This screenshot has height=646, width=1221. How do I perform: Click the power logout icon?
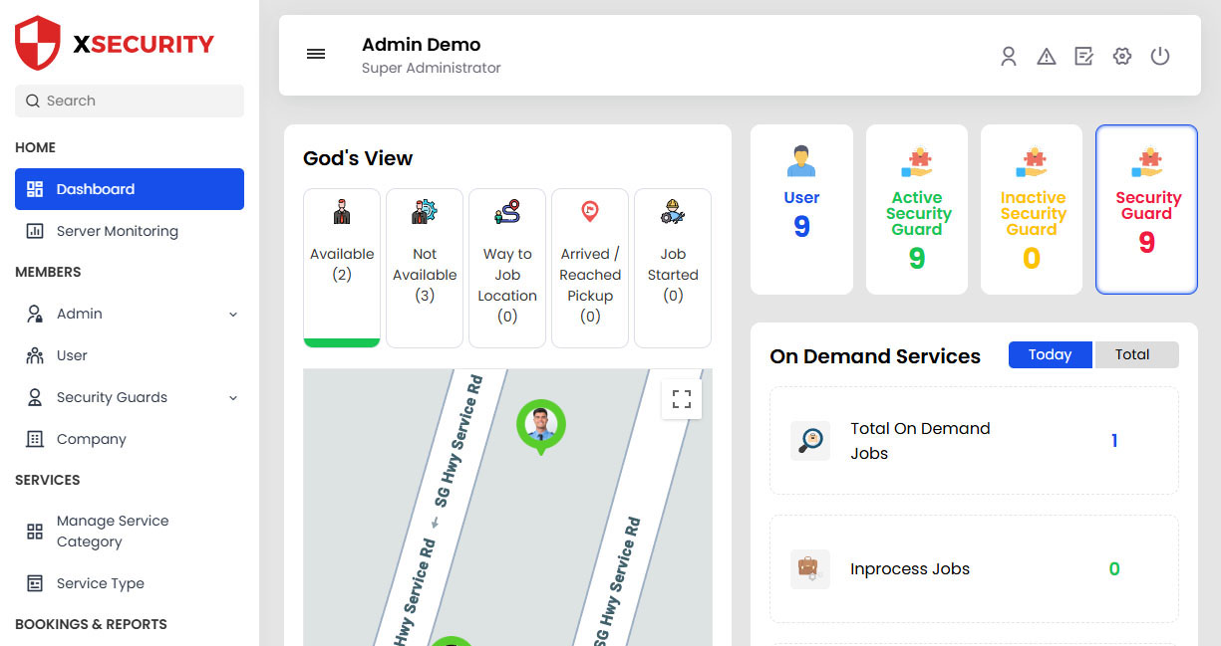click(x=1160, y=57)
